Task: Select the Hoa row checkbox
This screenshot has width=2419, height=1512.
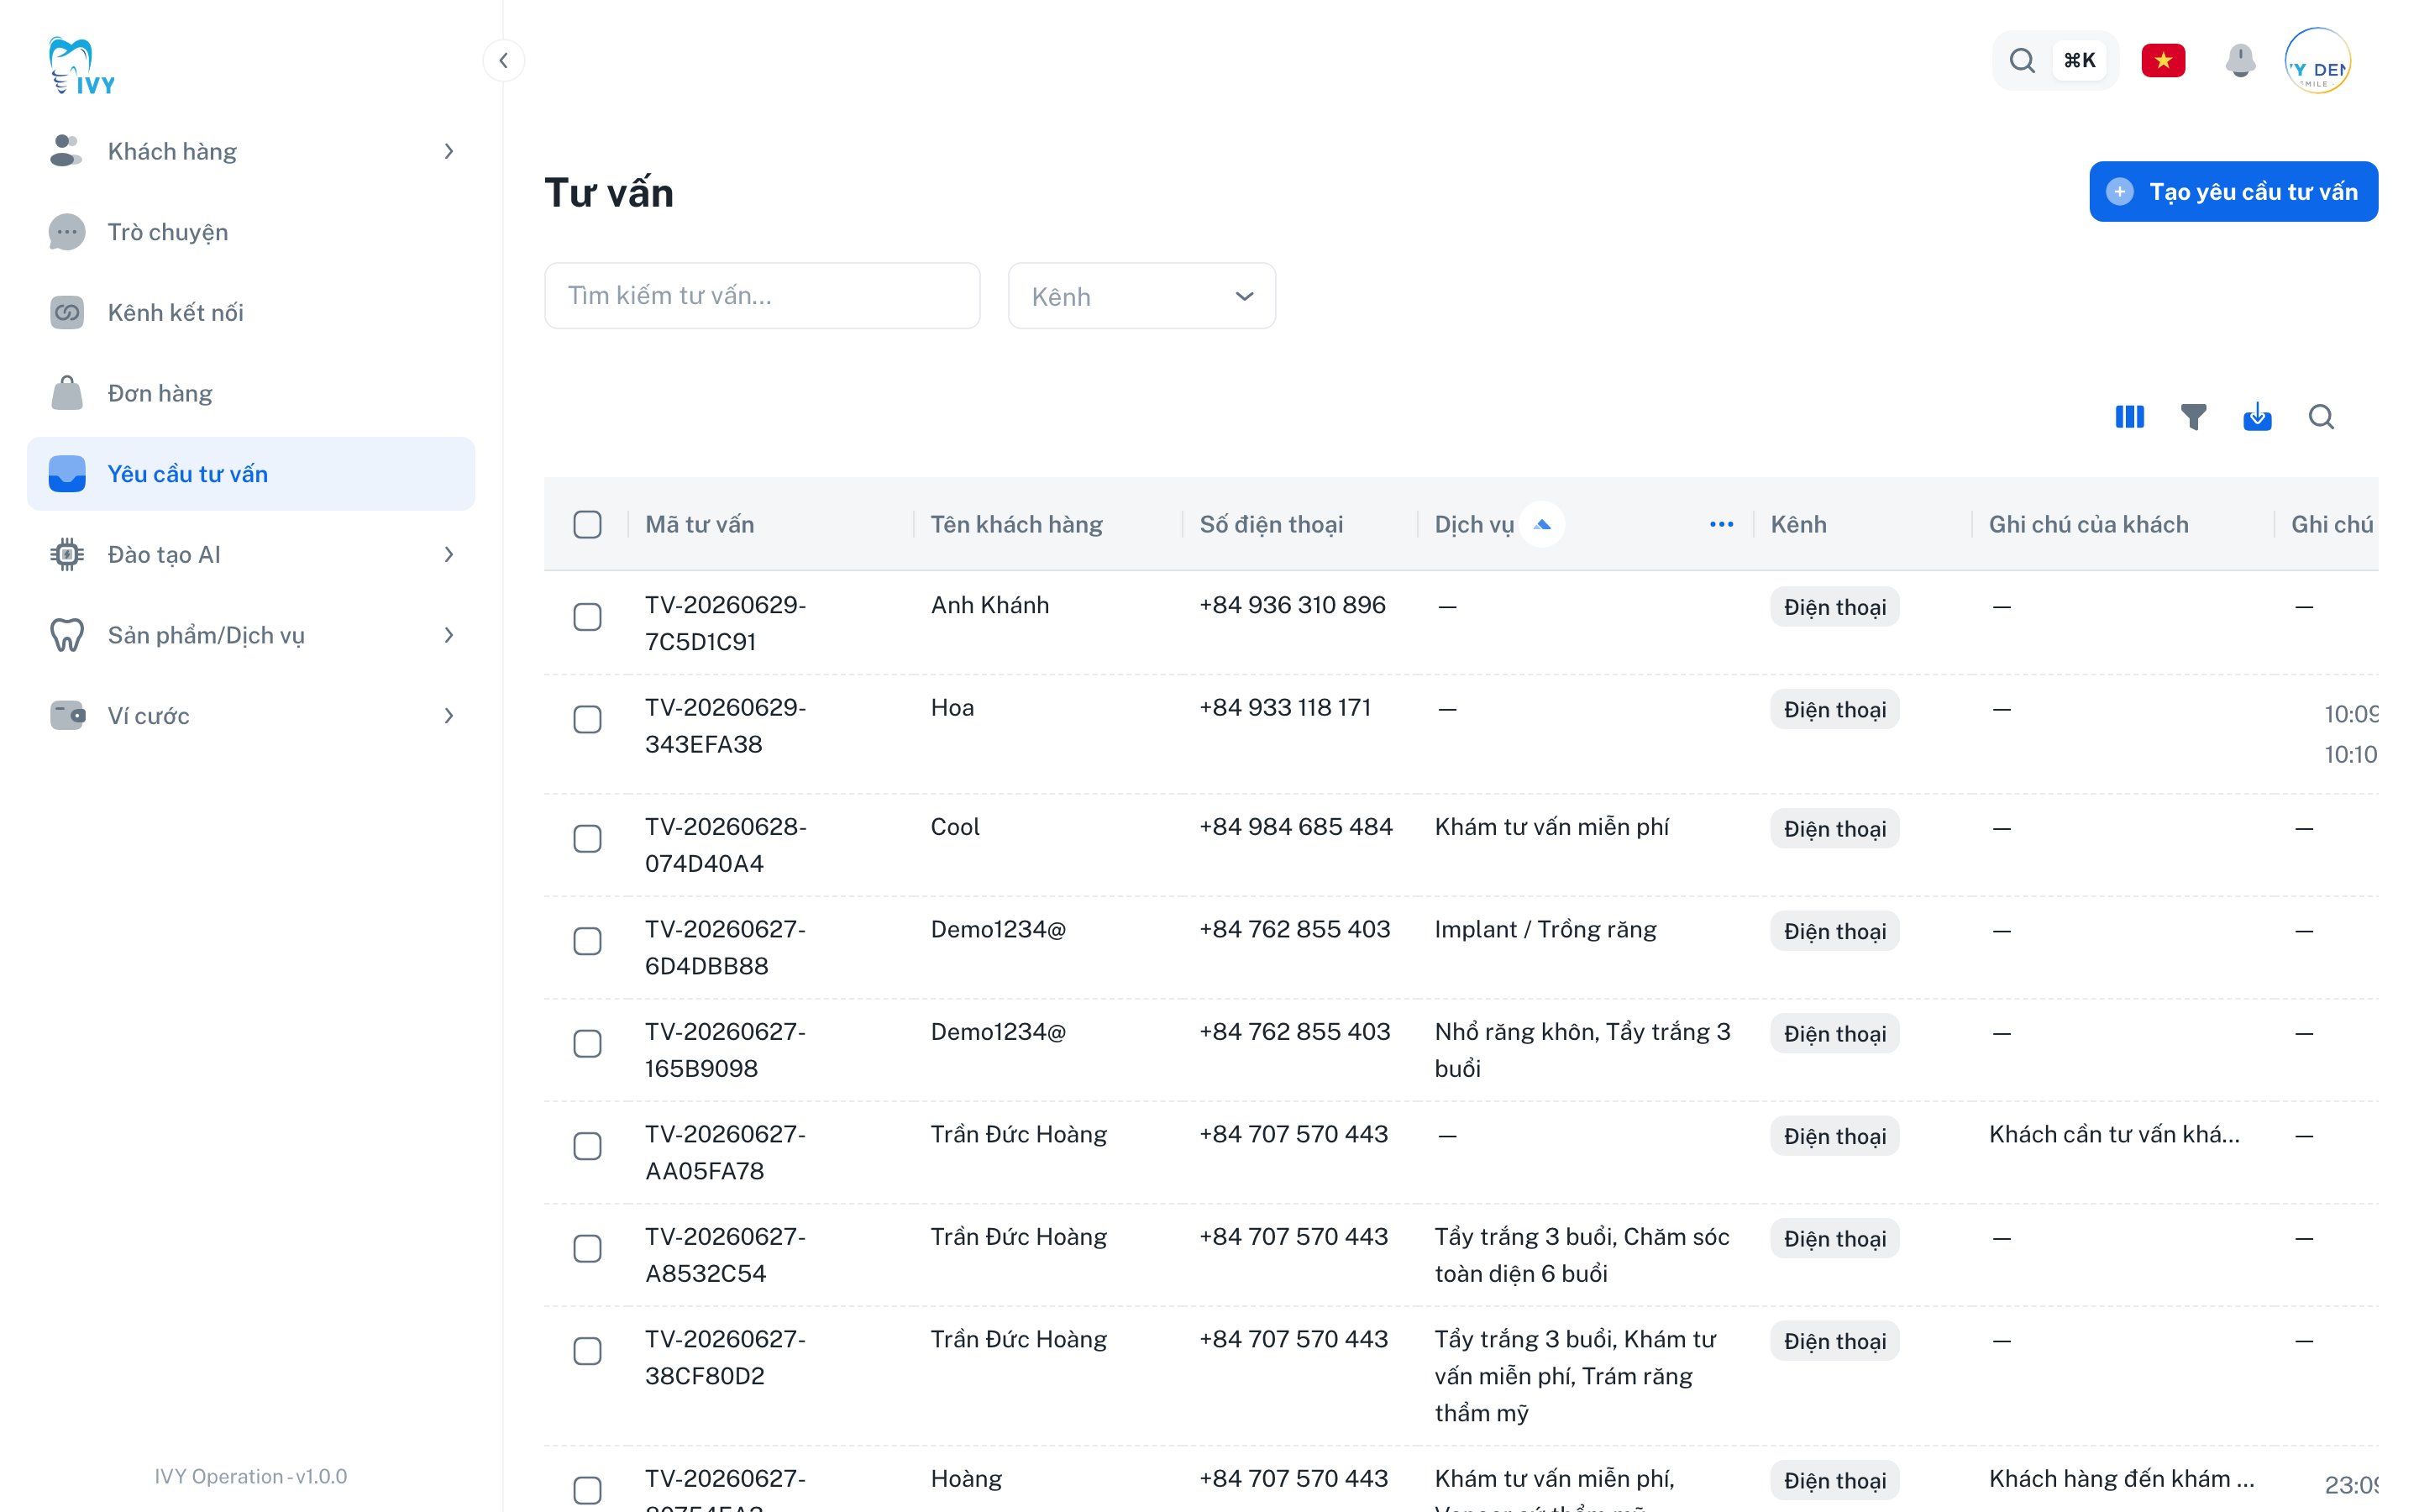Action: point(587,720)
